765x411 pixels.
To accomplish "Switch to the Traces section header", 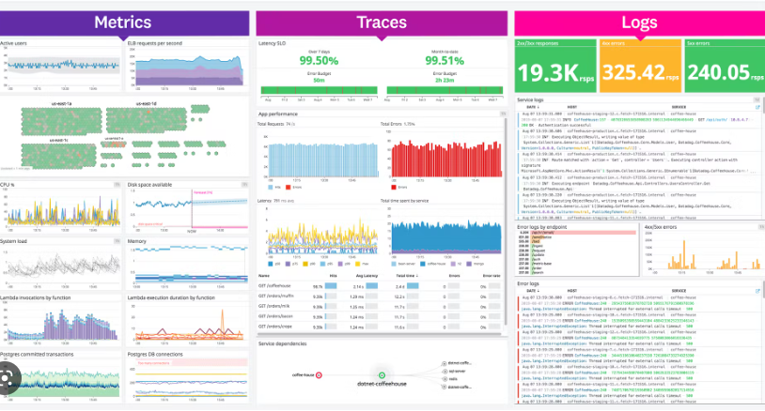I will click(x=382, y=22).
